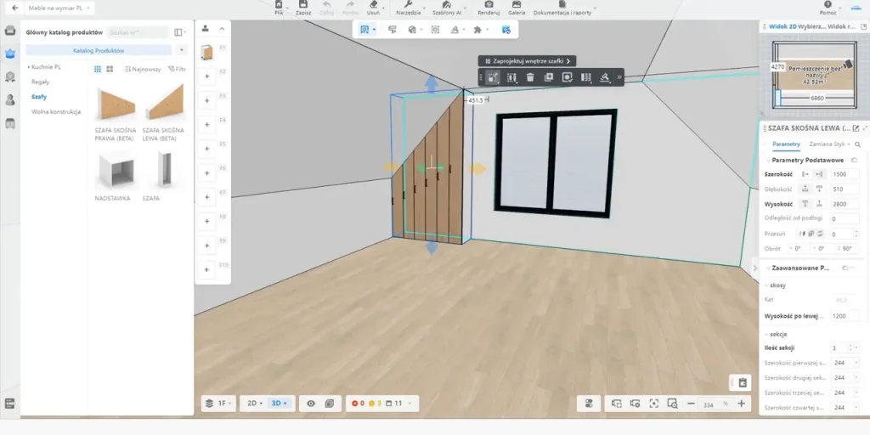This screenshot has width=870, height=435.
Task: Open the Galeria gallery
Action: pyautogui.click(x=517, y=8)
